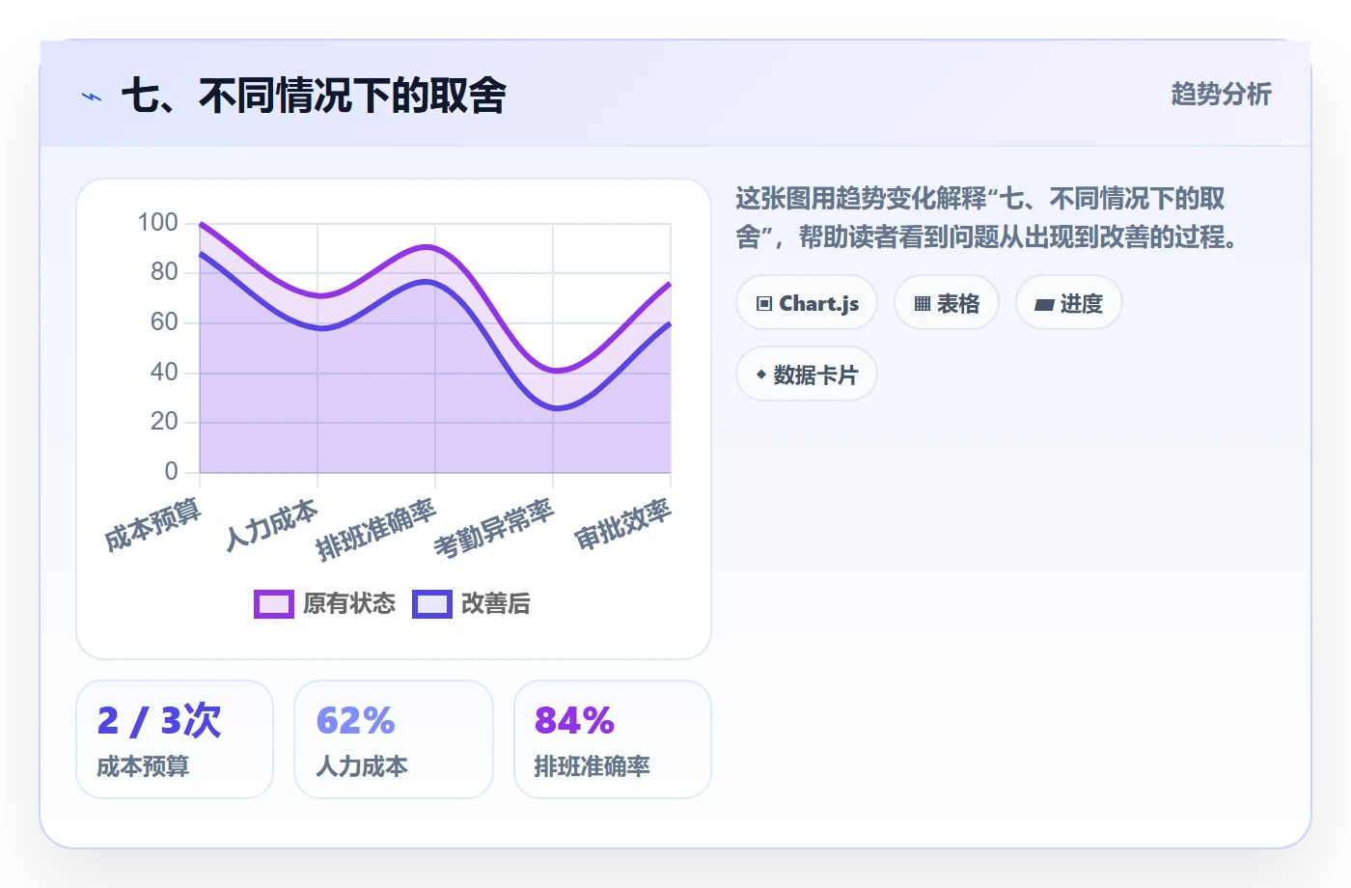Click the 考勤异常率 axis label on the chart

pos(494,528)
